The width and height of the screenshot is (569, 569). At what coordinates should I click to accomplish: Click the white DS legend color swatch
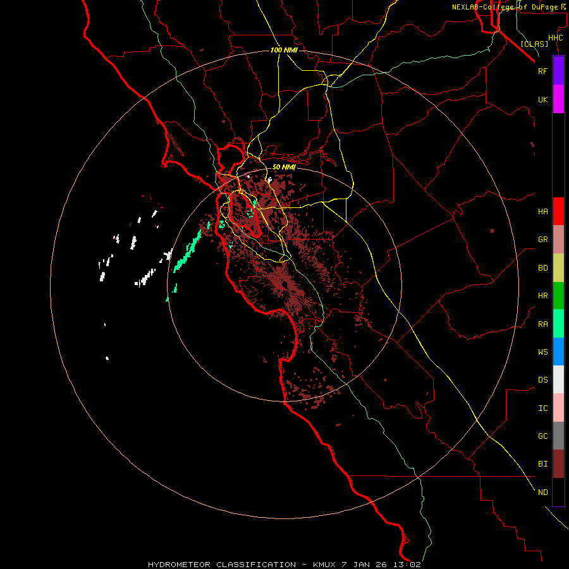pyautogui.click(x=558, y=379)
